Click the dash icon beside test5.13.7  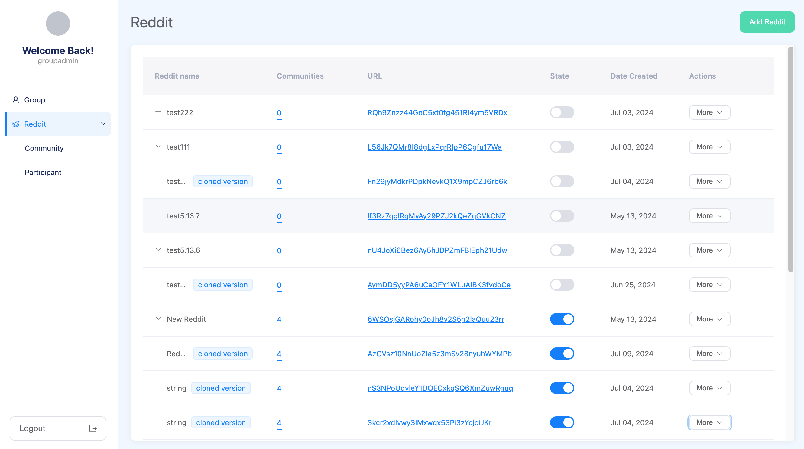pos(158,215)
